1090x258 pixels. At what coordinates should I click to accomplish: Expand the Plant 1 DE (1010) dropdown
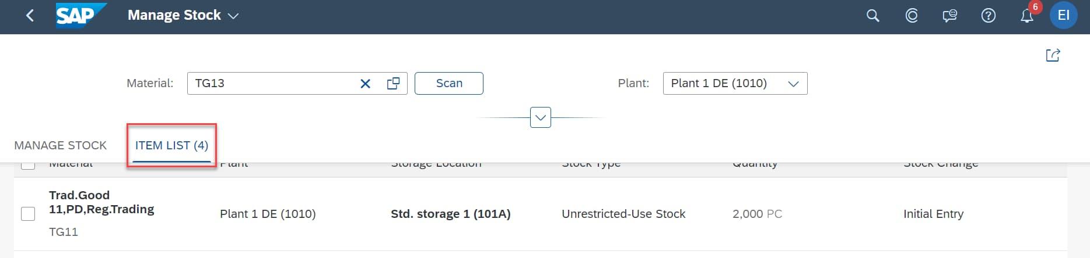793,84
